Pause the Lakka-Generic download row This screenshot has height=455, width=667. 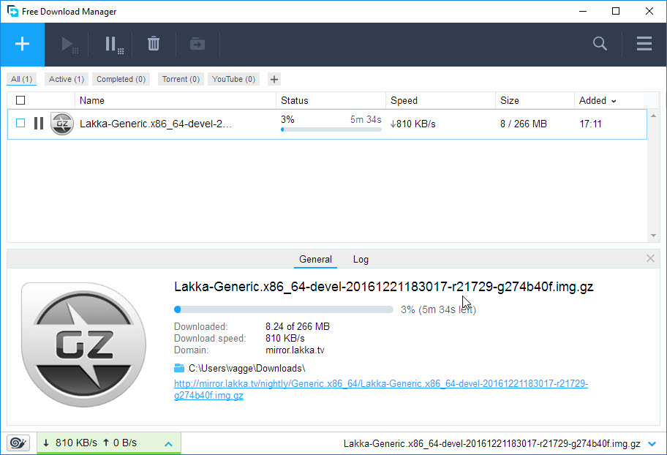[39, 124]
